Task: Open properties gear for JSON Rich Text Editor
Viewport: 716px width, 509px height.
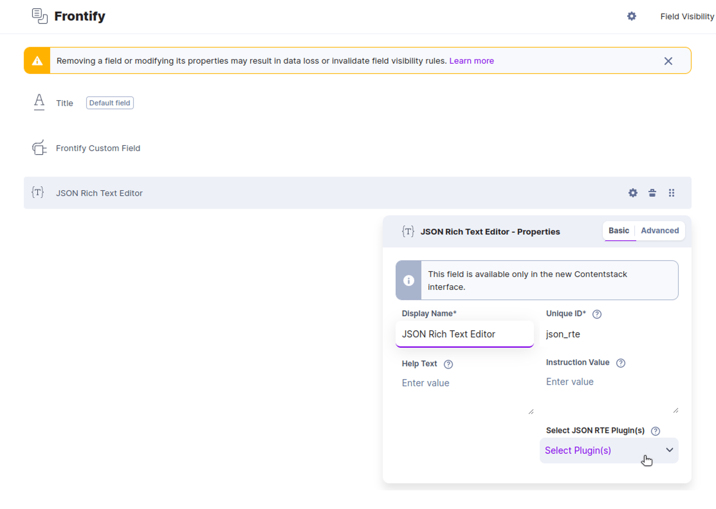Action: click(x=633, y=193)
